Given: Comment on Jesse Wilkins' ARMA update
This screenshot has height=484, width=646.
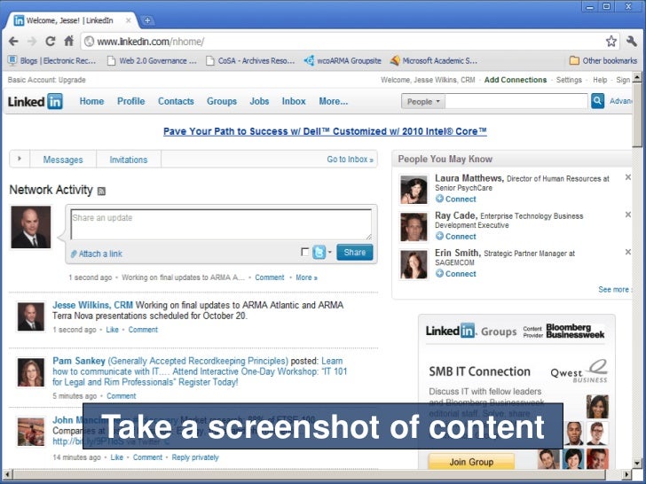Looking at the screenshot, I should (143, 330).
